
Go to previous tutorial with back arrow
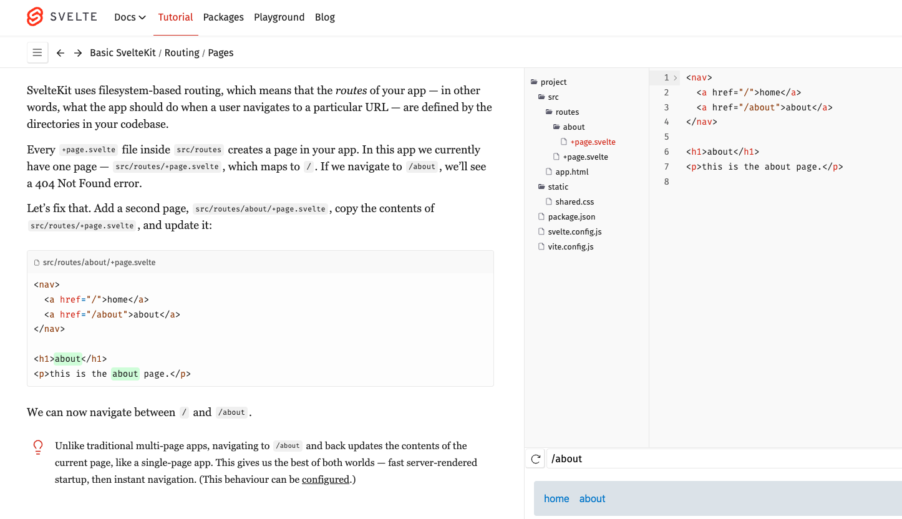[x=61, y=53]
